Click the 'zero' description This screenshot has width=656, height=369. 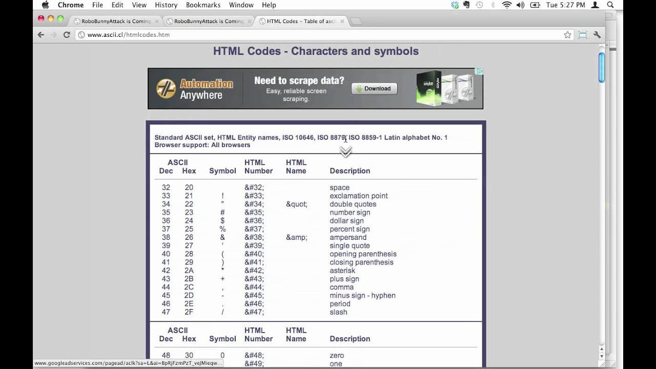pyautogui.click(x=337, y=355)
